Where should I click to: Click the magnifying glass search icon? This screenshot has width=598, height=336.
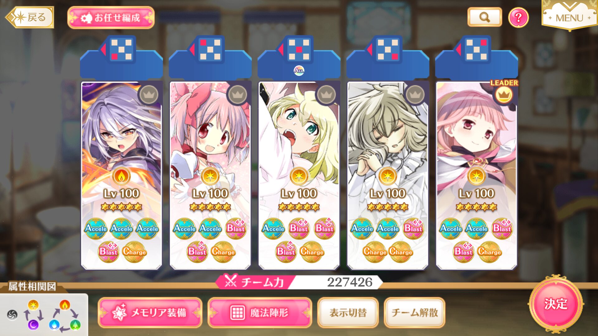[x=485, y=17]
